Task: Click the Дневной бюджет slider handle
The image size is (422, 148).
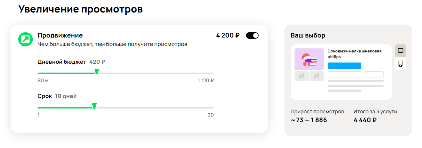Action: point(97,72)
